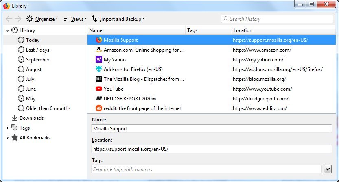Click the YouTube favicon
This screenshot has height=182, width=339.
click(99, 89)
